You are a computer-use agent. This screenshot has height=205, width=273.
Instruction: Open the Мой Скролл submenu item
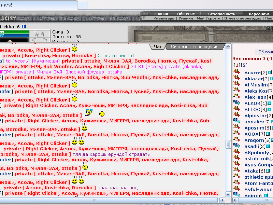click(209, 18)
